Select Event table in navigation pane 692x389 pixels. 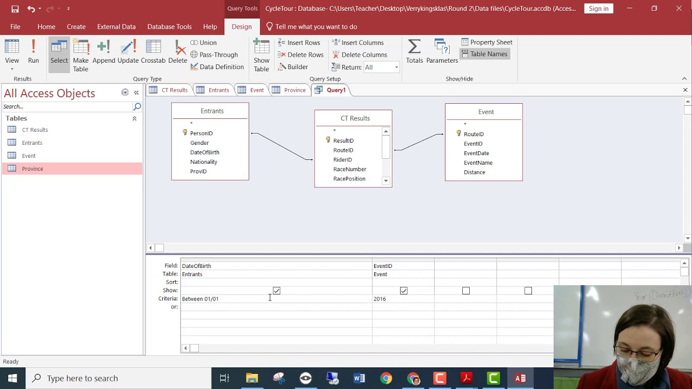click(x=72, y=156)
